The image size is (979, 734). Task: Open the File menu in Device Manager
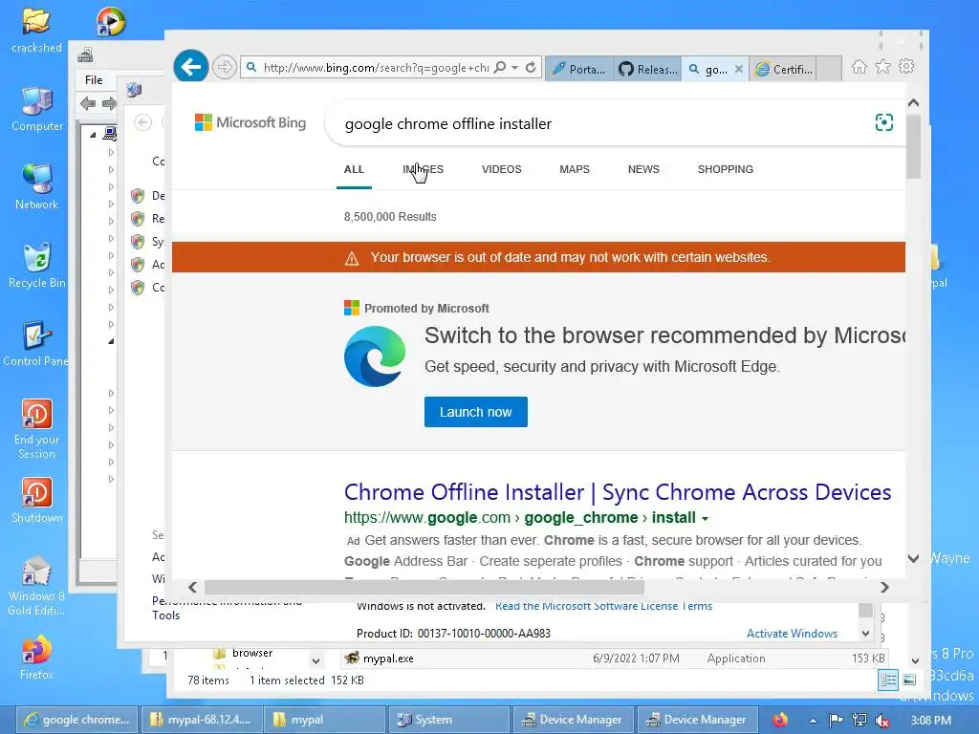point(94,80)
